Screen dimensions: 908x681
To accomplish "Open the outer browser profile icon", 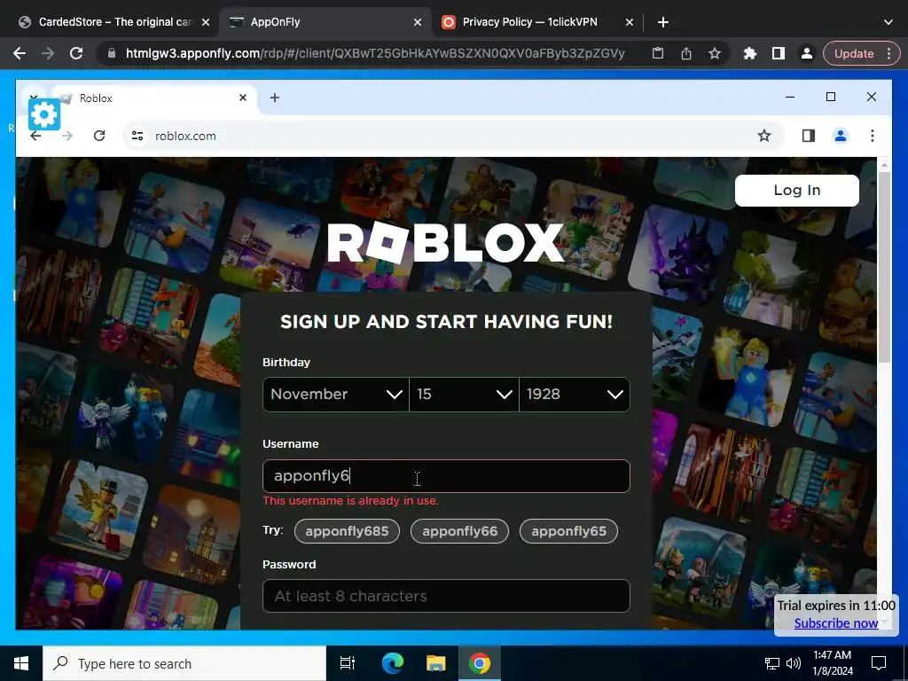I will tap(806, 53).
